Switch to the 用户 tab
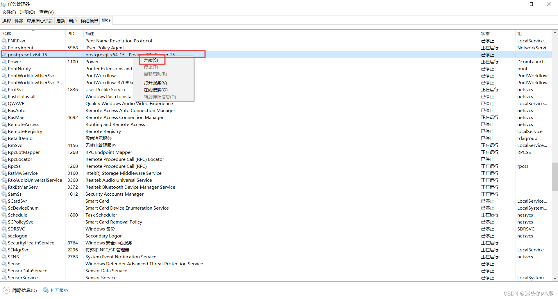The height and width of the screenshot is (299, 558). pos(73,21)
